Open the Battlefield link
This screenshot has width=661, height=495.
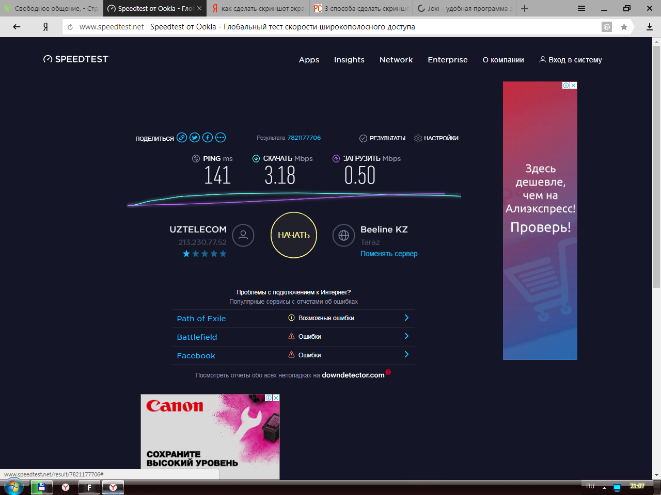[197, 337]
